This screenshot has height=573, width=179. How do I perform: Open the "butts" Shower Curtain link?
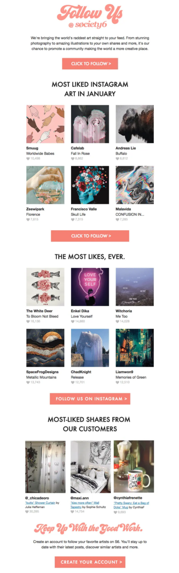tap(40, 503)
